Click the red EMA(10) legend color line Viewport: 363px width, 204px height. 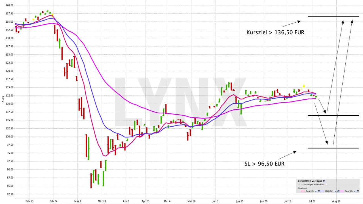click(x=303, y=191)
